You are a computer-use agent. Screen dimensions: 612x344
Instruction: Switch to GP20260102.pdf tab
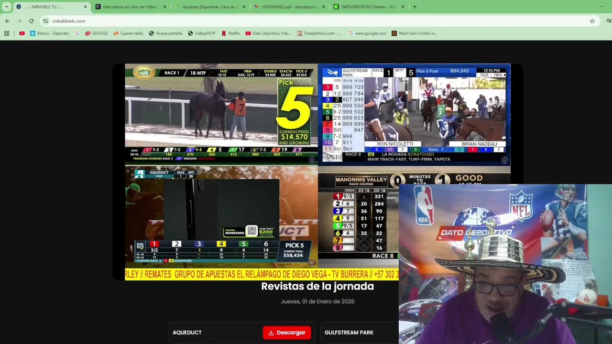(290, 7)
